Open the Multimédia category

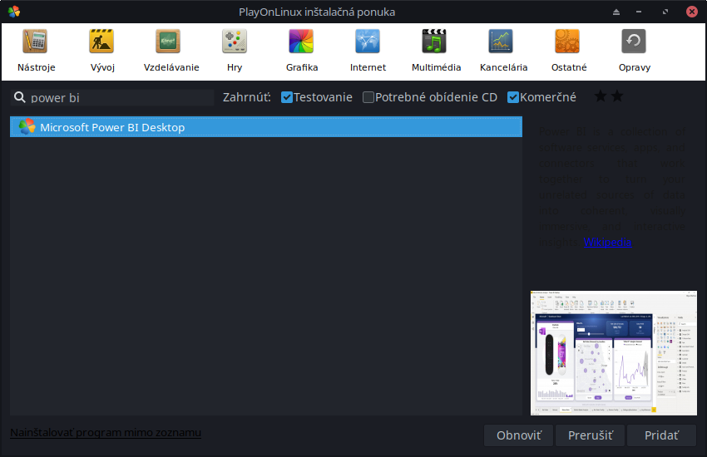click(436, 51)
